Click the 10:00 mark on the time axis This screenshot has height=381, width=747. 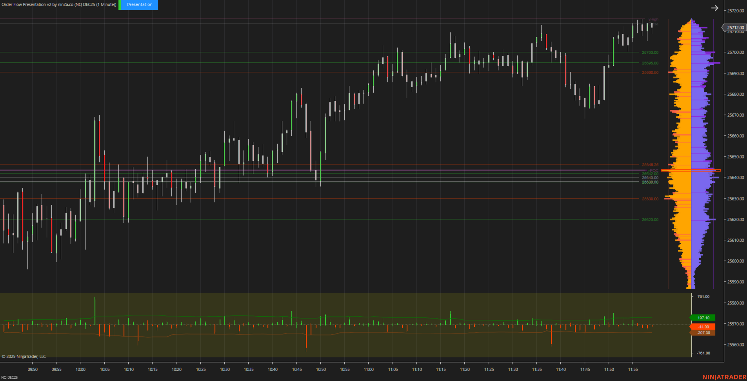tap(80, 369)
